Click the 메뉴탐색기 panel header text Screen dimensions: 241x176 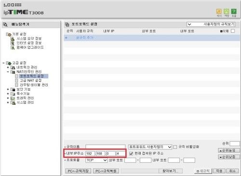pos(20,25)
